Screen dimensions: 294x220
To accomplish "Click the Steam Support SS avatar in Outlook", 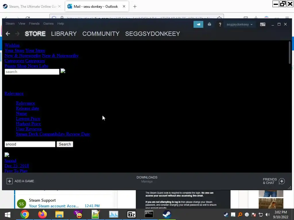I will 21,204.
